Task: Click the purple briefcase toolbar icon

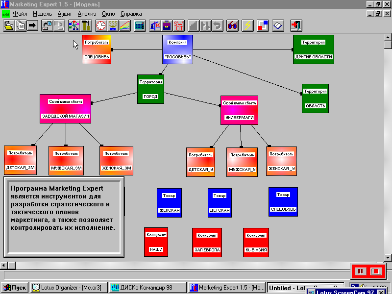Action: (167, 25)
